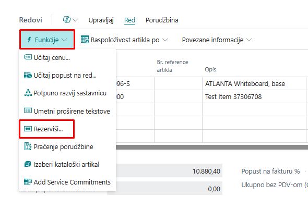Click the Potpuno razvij sastavnicu hierarchy icon

tap(28, 93)
